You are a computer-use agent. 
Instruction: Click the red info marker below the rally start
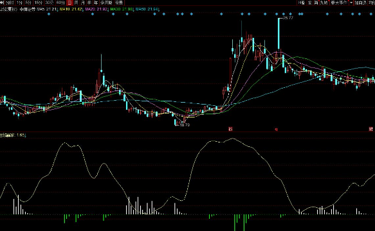click(230, 129)
